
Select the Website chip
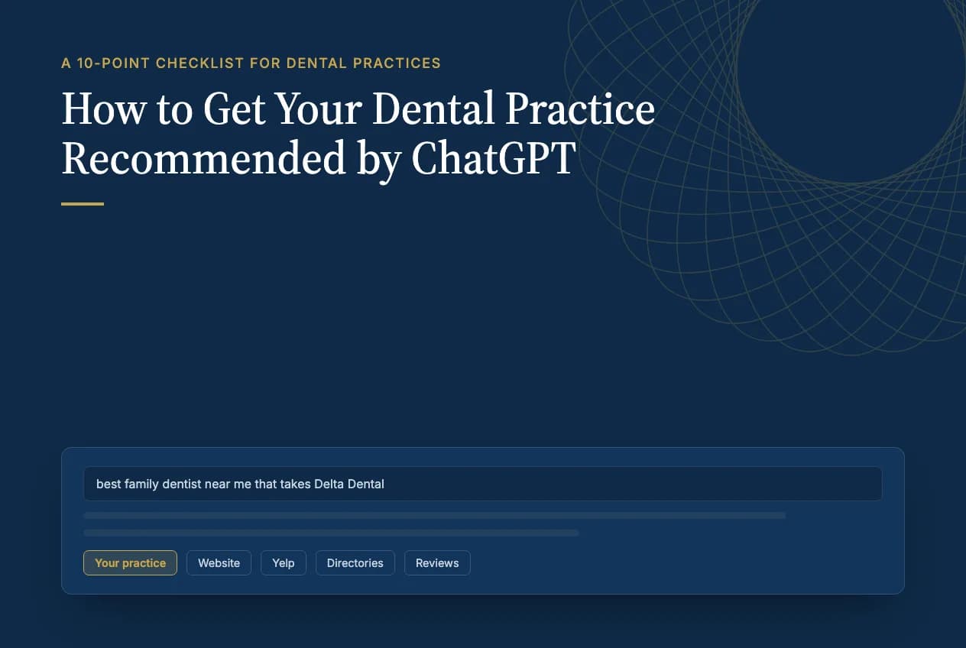tap(219, 563)
